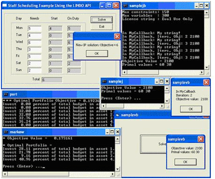Click the Mon On Duty field

(x=74, y=28)
